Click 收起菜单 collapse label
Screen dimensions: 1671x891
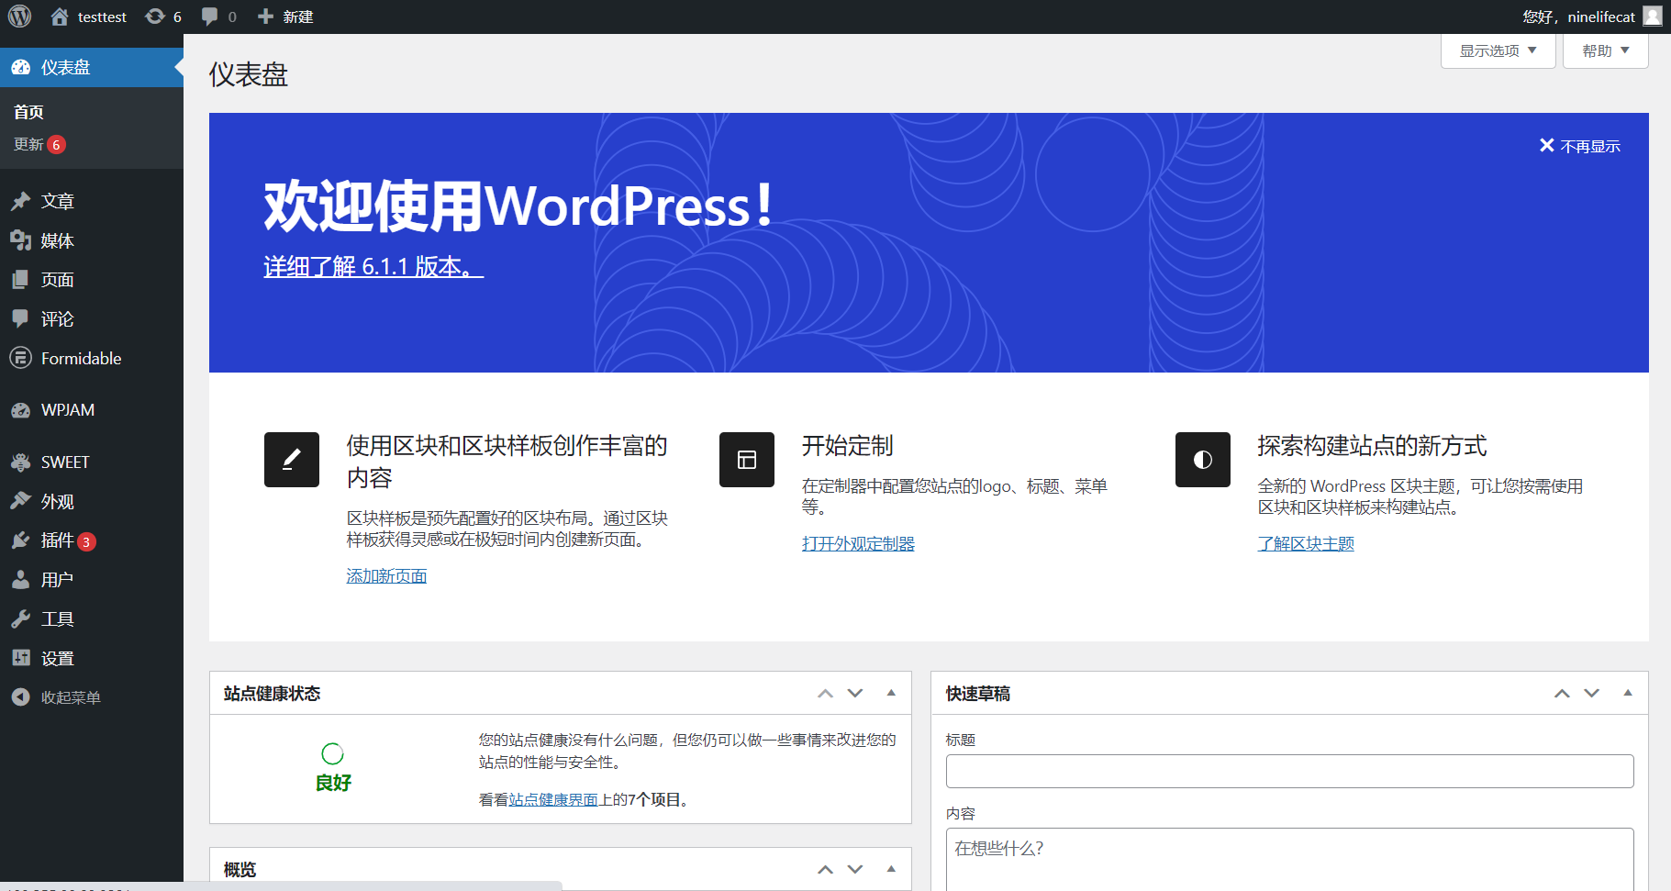pos(71,697)
